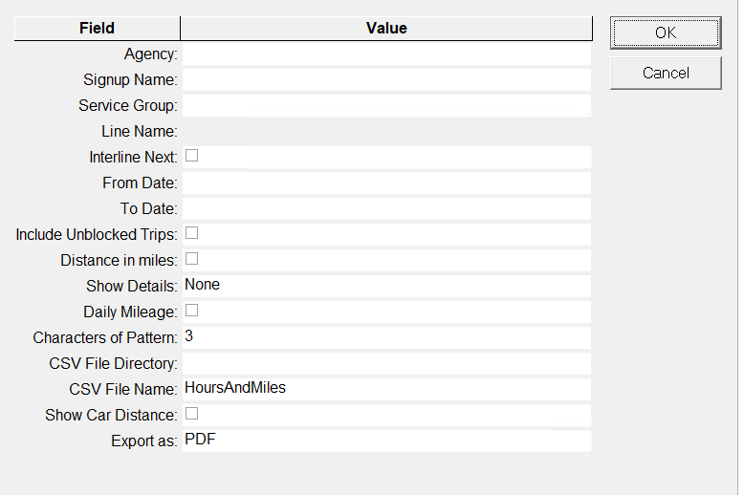
Task: Click the To Date value field
Action: [386, 208]
